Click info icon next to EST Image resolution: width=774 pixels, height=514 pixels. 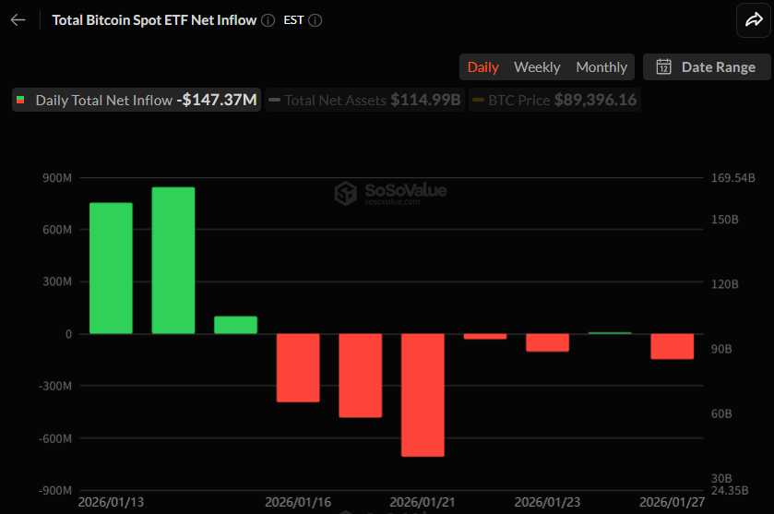point(316,20)
